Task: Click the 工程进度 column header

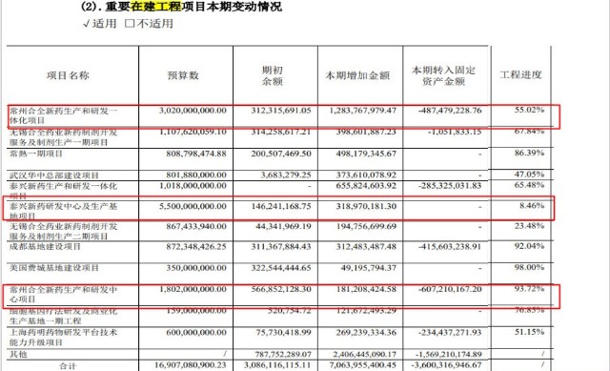Action: tap(520, 74)
